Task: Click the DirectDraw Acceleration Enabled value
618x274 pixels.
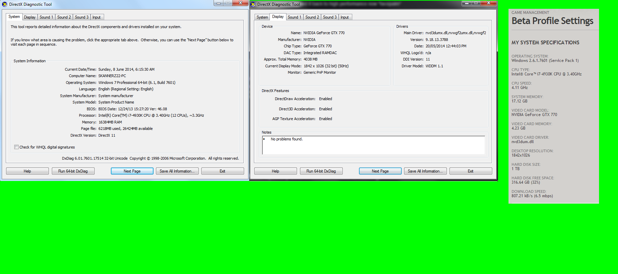Action: (325, 99)
